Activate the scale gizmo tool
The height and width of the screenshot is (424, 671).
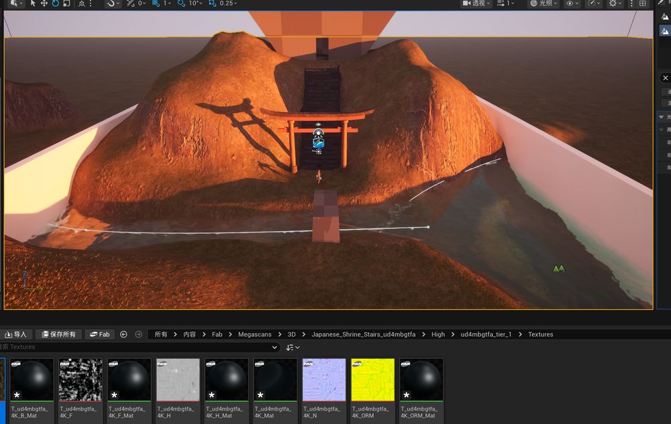point(66,3)
